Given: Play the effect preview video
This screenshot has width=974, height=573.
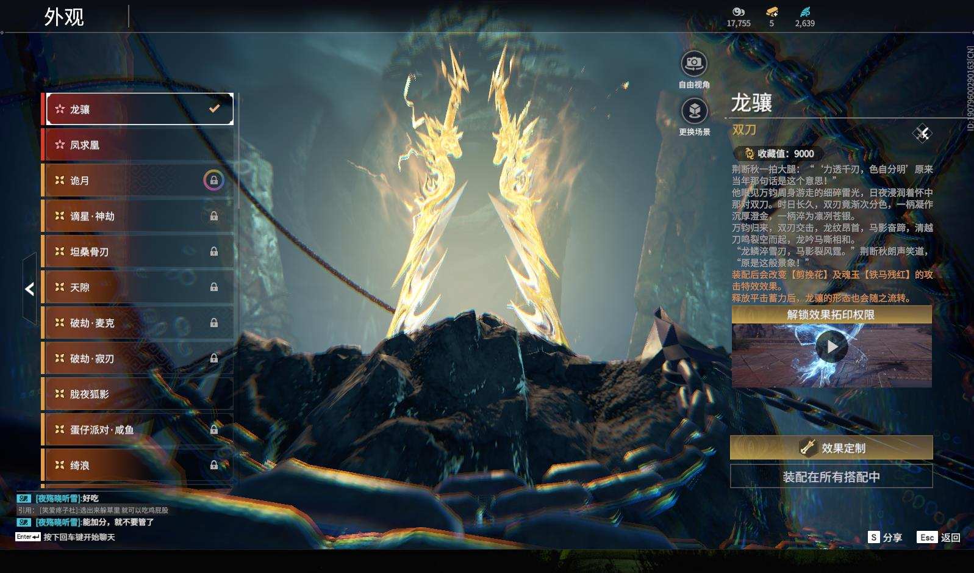Looking at the screenshot, I should pos(831,346).
